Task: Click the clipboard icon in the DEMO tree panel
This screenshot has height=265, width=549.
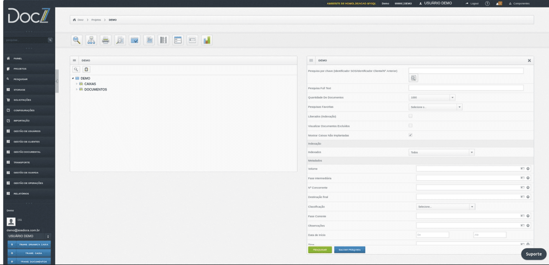Action: click(x=87, y=69)
